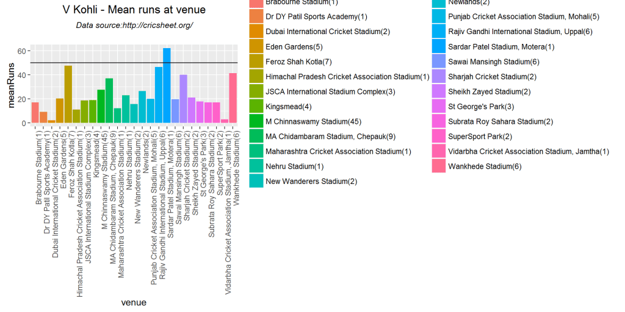
Task: Click the legend label 'New Wanderers Stadium(2)'
Action: click(311, 182)
